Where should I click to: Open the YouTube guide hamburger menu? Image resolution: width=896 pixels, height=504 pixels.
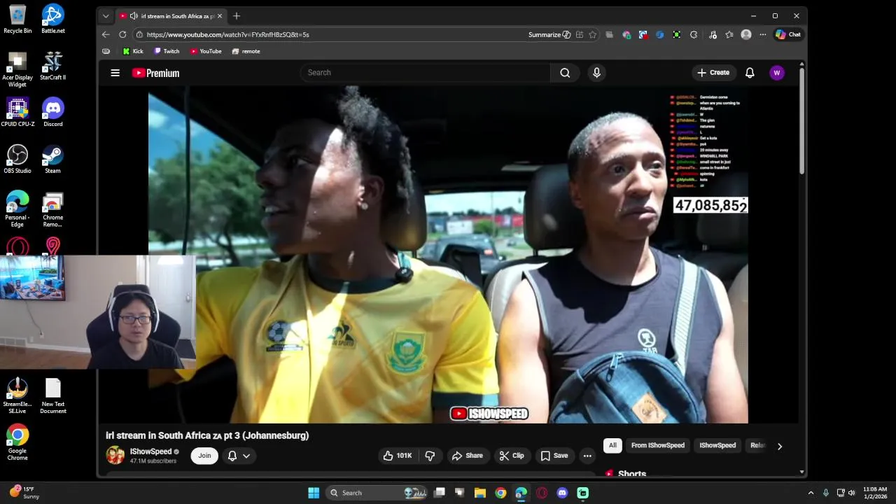coord(115,73)
